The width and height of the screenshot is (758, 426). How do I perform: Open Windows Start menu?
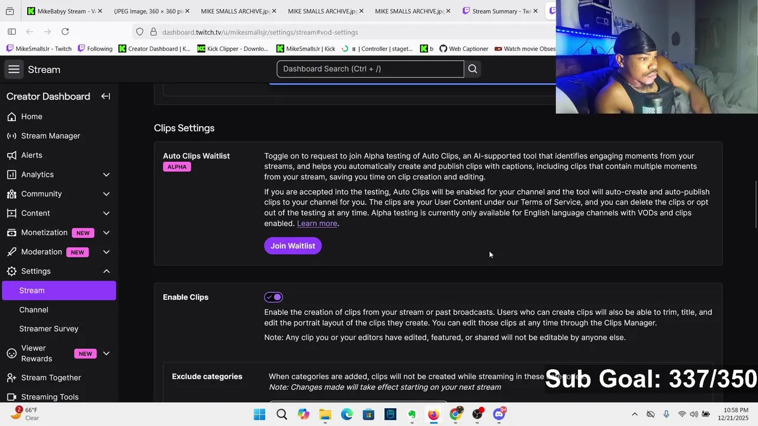[x=259, y=414]
